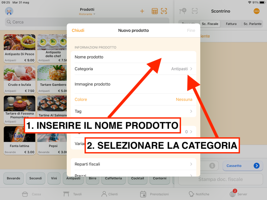Select the Caffetteria category filter
The height and width of the screenshot is (200, 267).
(113, 179)
